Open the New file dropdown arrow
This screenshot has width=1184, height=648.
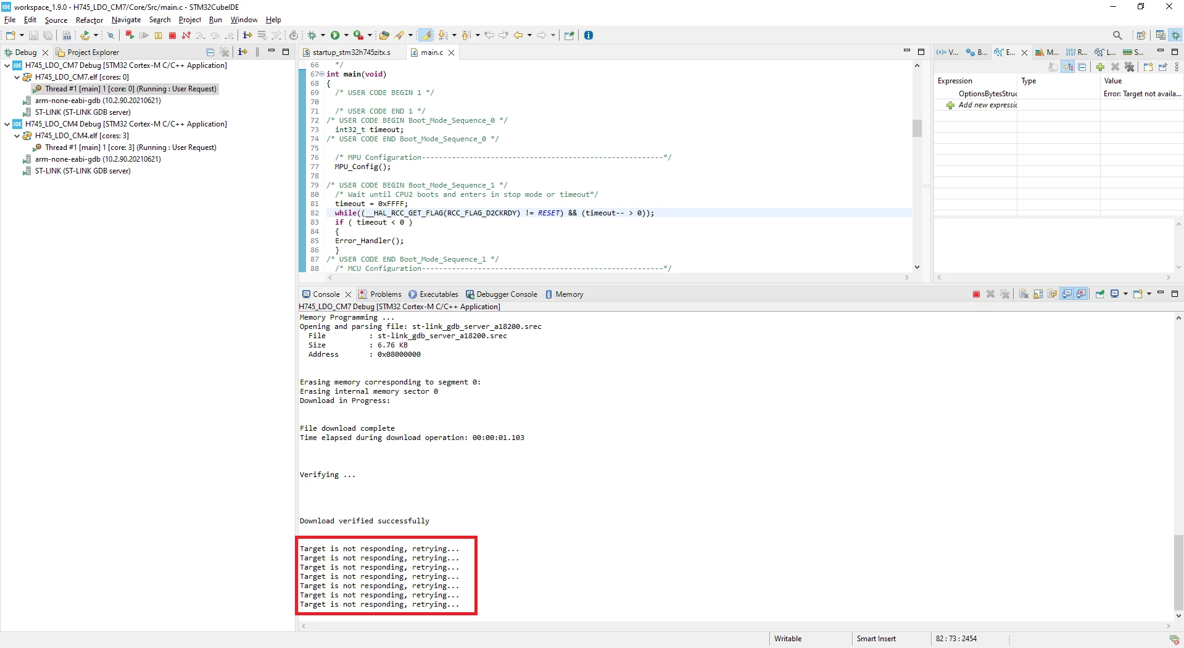(22, 35)
